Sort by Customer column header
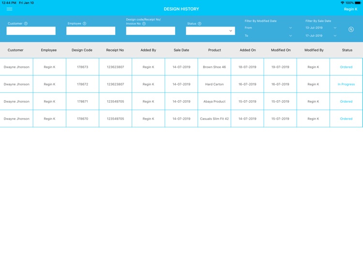 (15, 50)
